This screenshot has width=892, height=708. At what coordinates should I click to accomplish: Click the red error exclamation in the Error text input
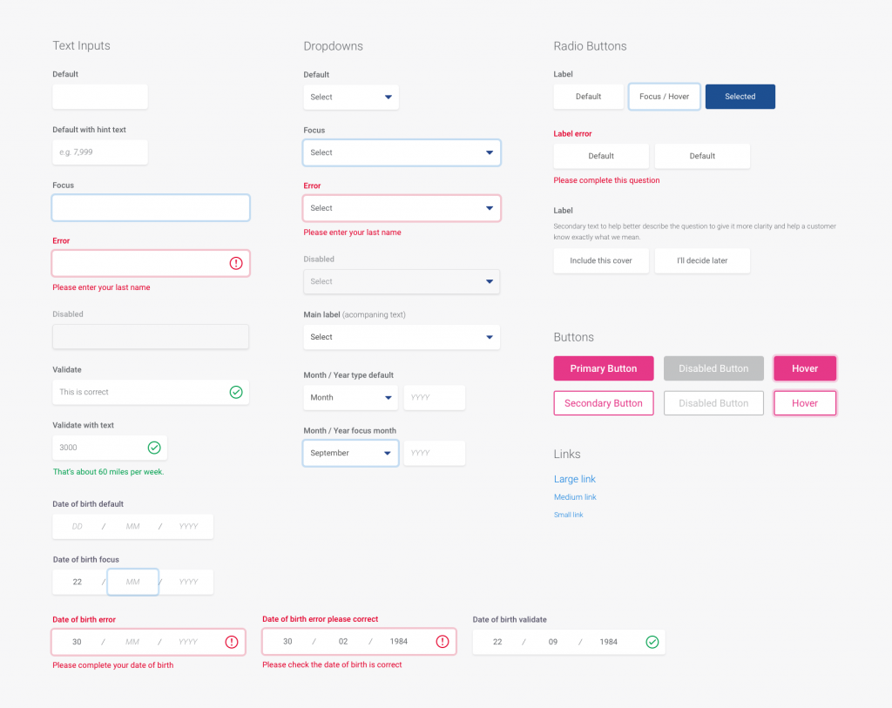[x=235, y=262]
